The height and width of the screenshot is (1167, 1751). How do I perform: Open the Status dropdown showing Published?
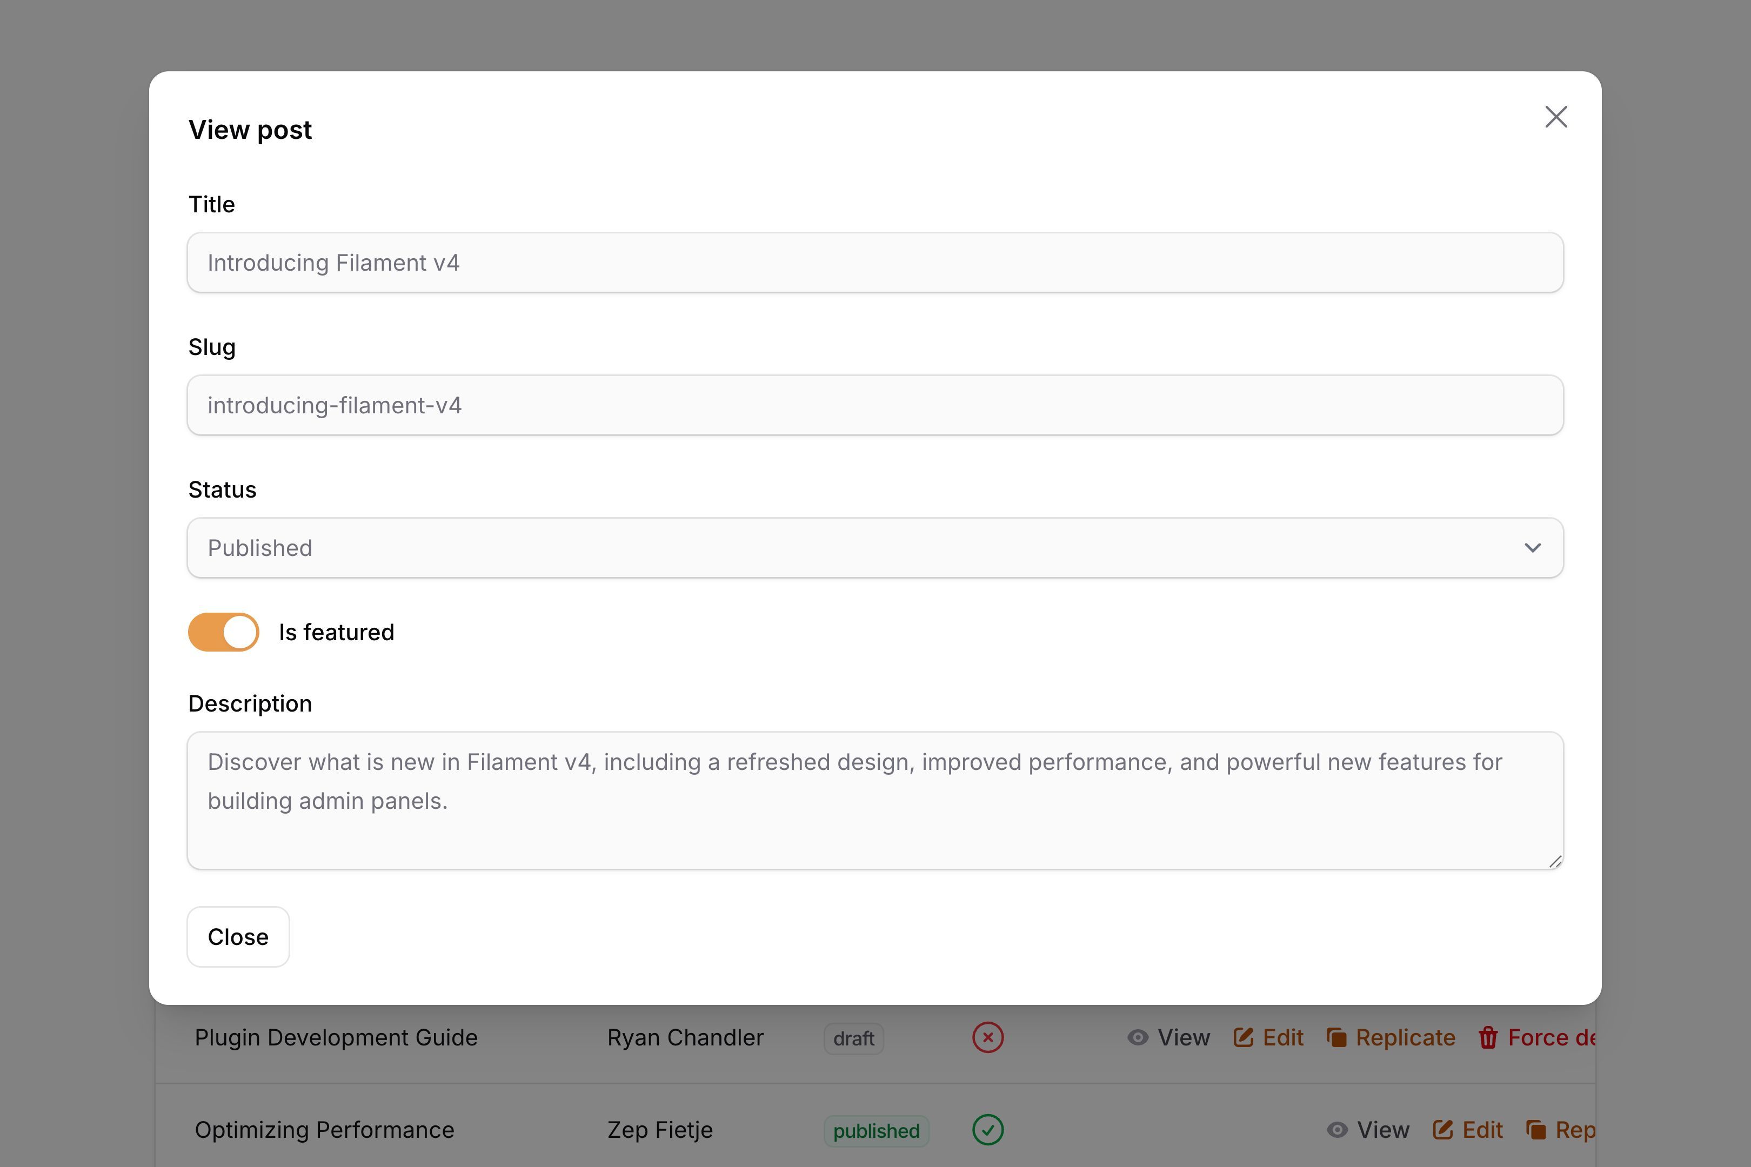tap(875, 548)
